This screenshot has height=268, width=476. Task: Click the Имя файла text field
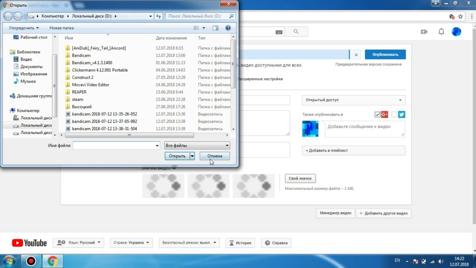coord(113,146)
